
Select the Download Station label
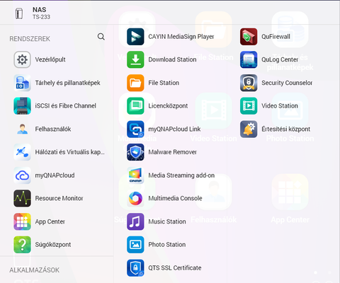click(x=172, y=59)
